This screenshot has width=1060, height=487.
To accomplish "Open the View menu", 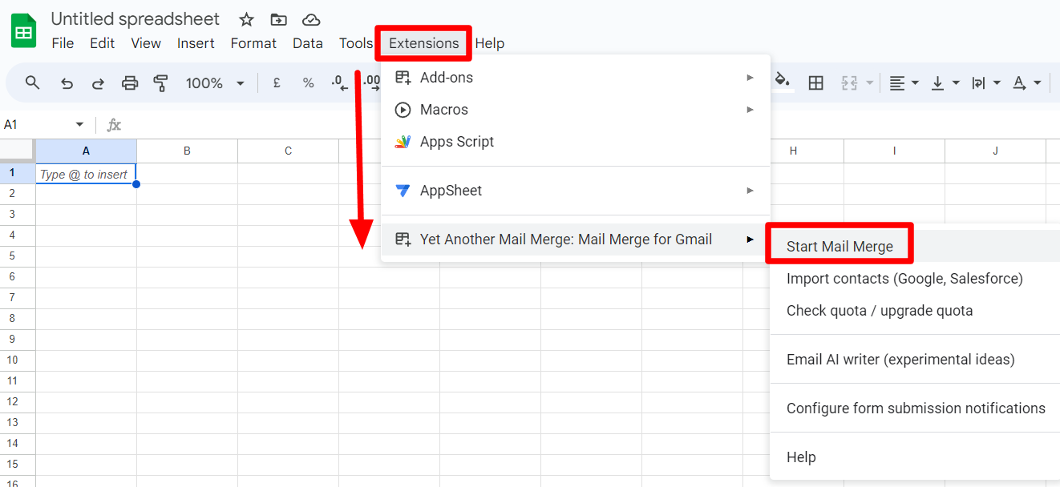I will pyautogui.click(x=146, y=43).
